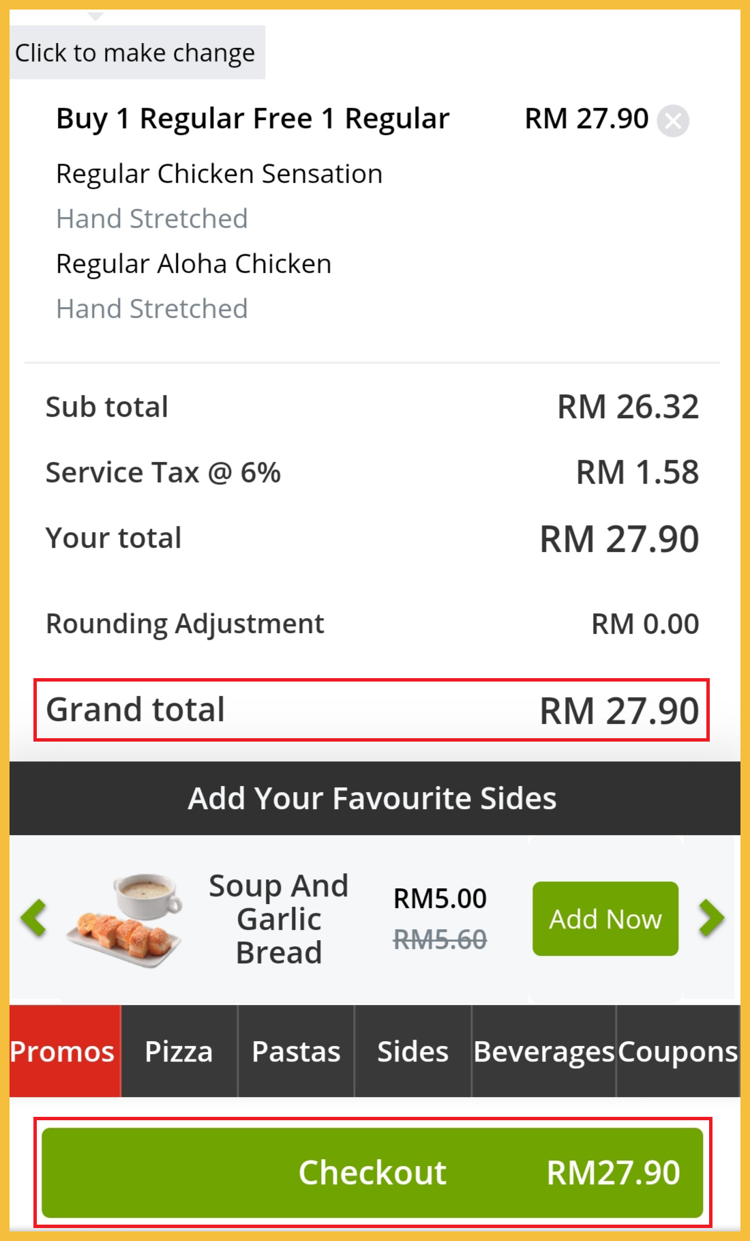
Task: Click the Soup And Garlic Bread image
Action: (x=126, y=918)
